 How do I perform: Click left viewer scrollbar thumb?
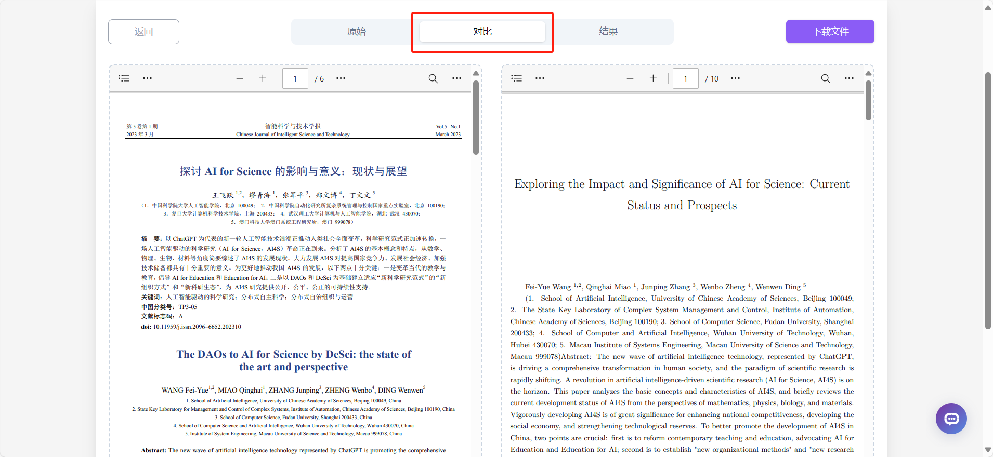[x=476, y=117]
